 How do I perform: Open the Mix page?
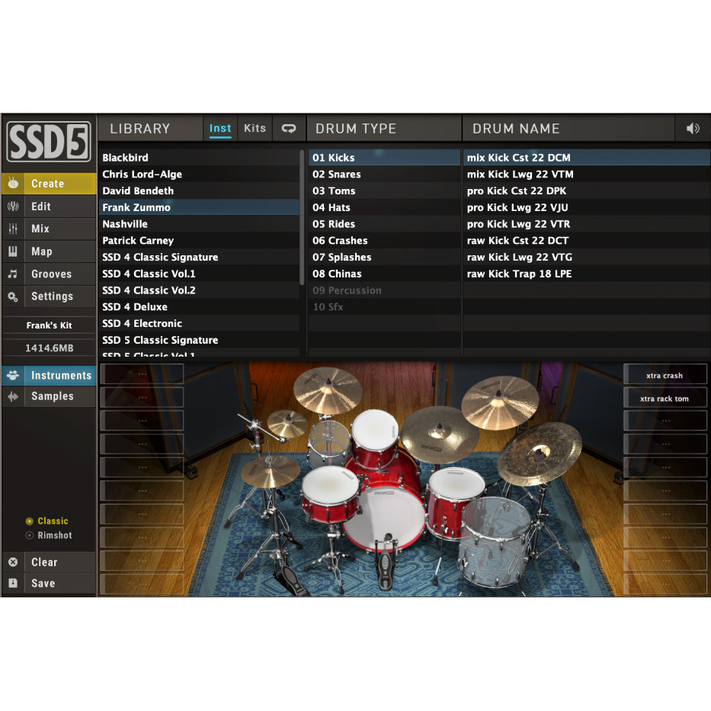(49, 229)
